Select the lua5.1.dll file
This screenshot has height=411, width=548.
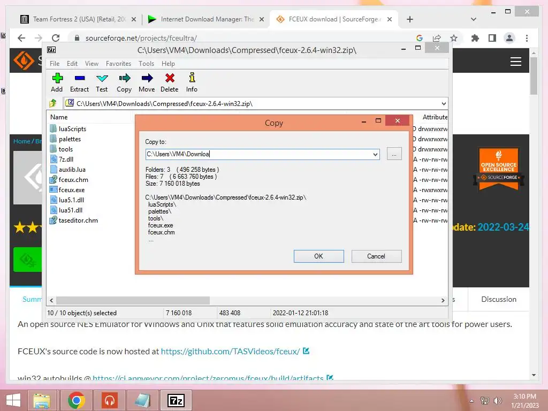pos(71,200)
